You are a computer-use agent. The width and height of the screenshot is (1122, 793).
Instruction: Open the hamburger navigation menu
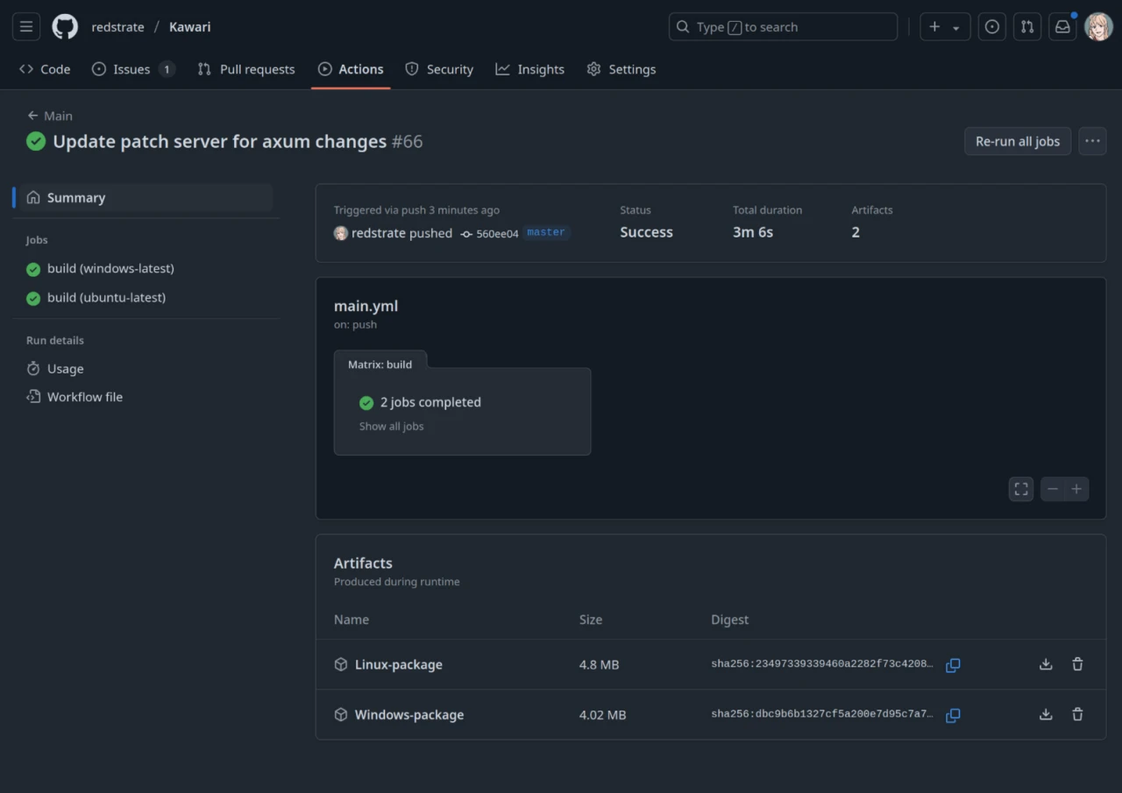tap(26, 26)
